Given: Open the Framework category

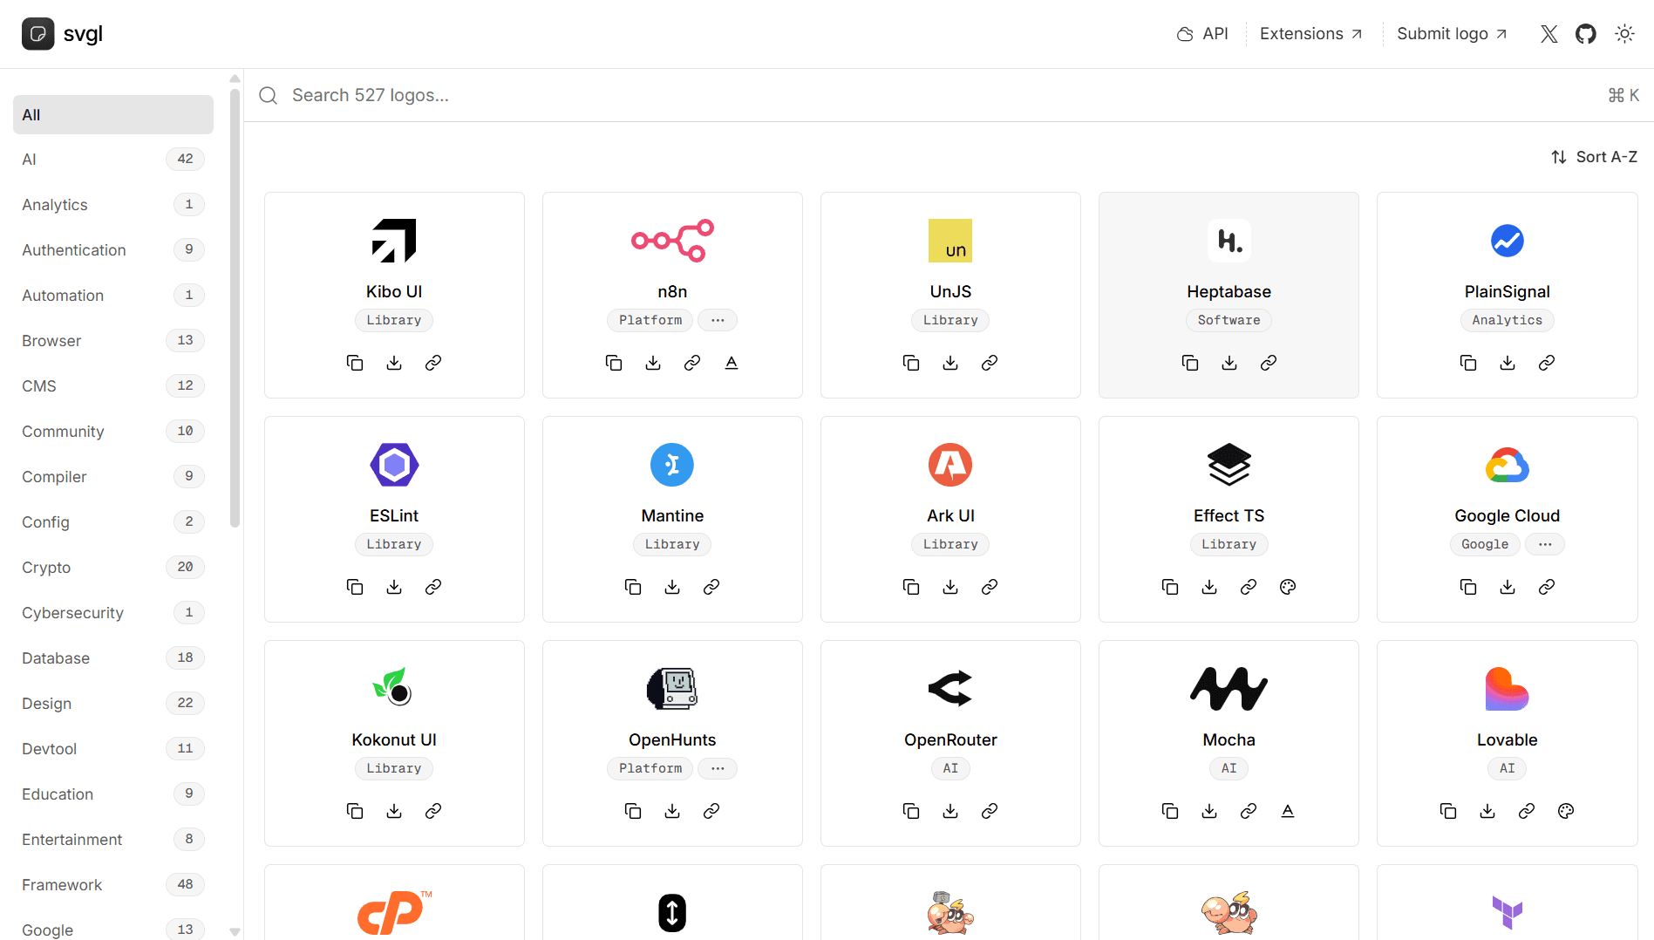Looking at the screenshot, I should pos(113,885).
